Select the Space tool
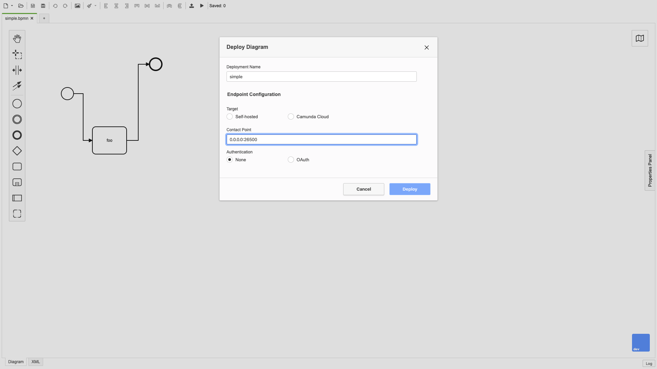This screenshot has width=657, height=369. tap(17, 70)
